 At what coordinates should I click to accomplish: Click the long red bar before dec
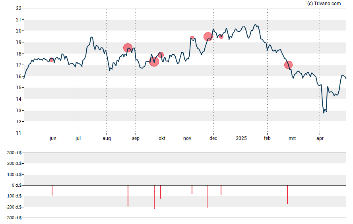(x=208, y=196)
